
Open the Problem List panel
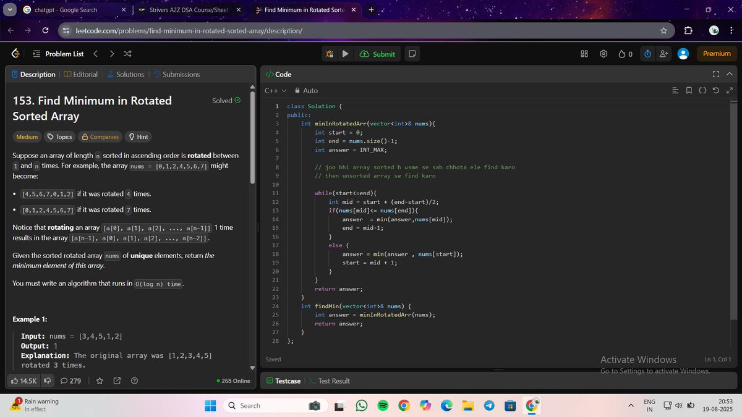click(58, 54)
